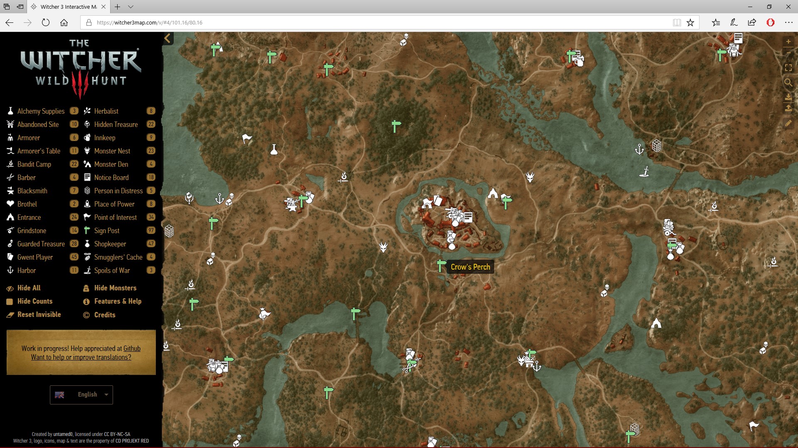
Task: Toggle Sign Post markers visibility
Action: (107, 231)
